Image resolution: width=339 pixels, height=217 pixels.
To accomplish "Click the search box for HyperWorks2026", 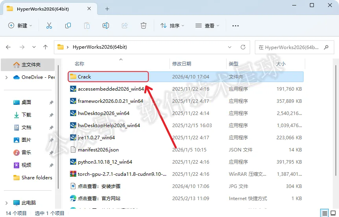I will 295,47.
